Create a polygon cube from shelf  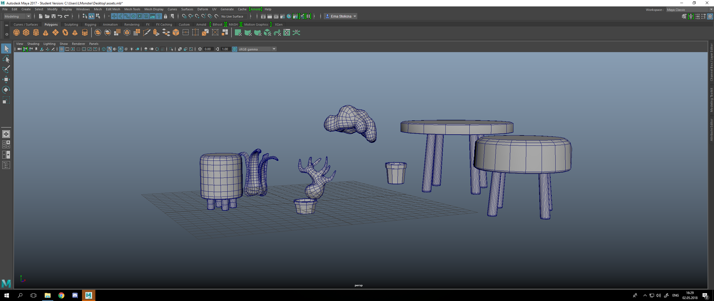point(26,33)
